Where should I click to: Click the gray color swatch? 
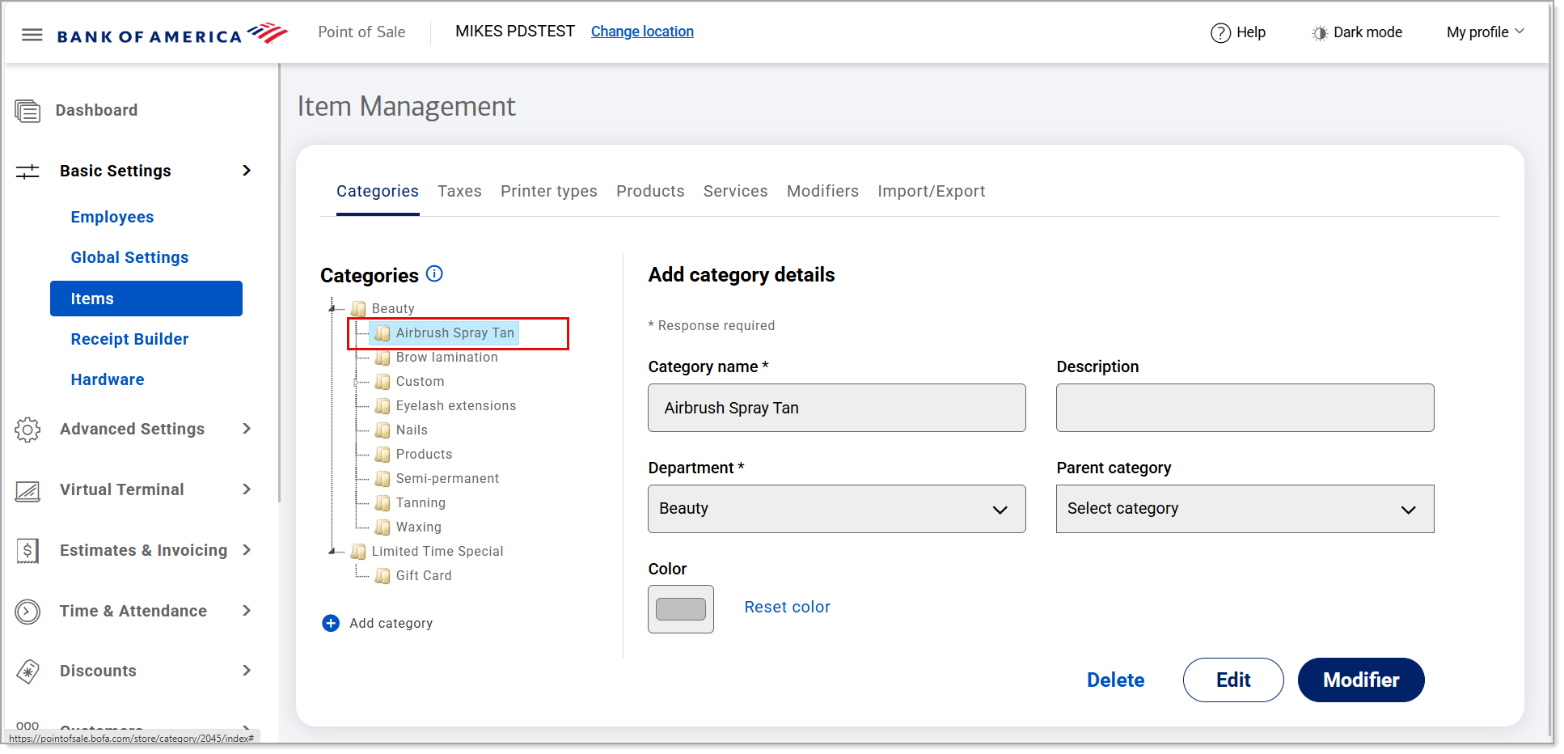681,609
